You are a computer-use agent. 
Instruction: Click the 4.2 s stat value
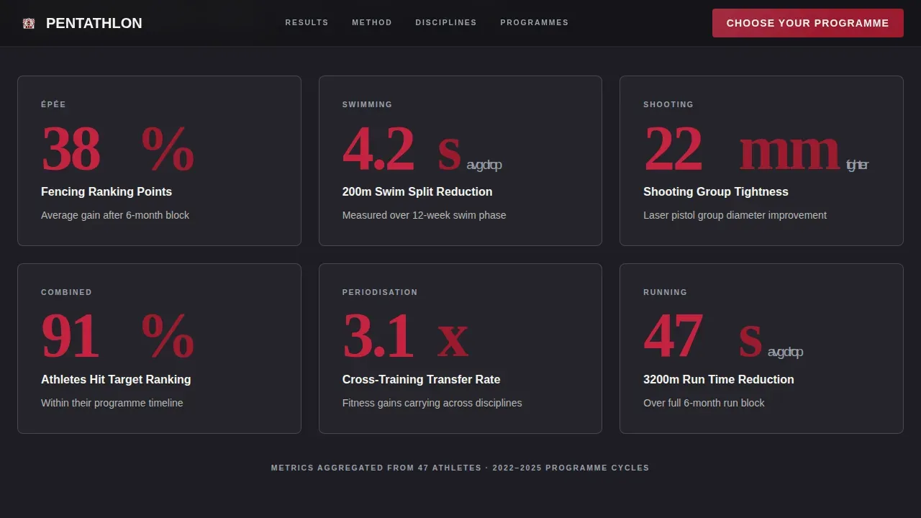[402, 149]
